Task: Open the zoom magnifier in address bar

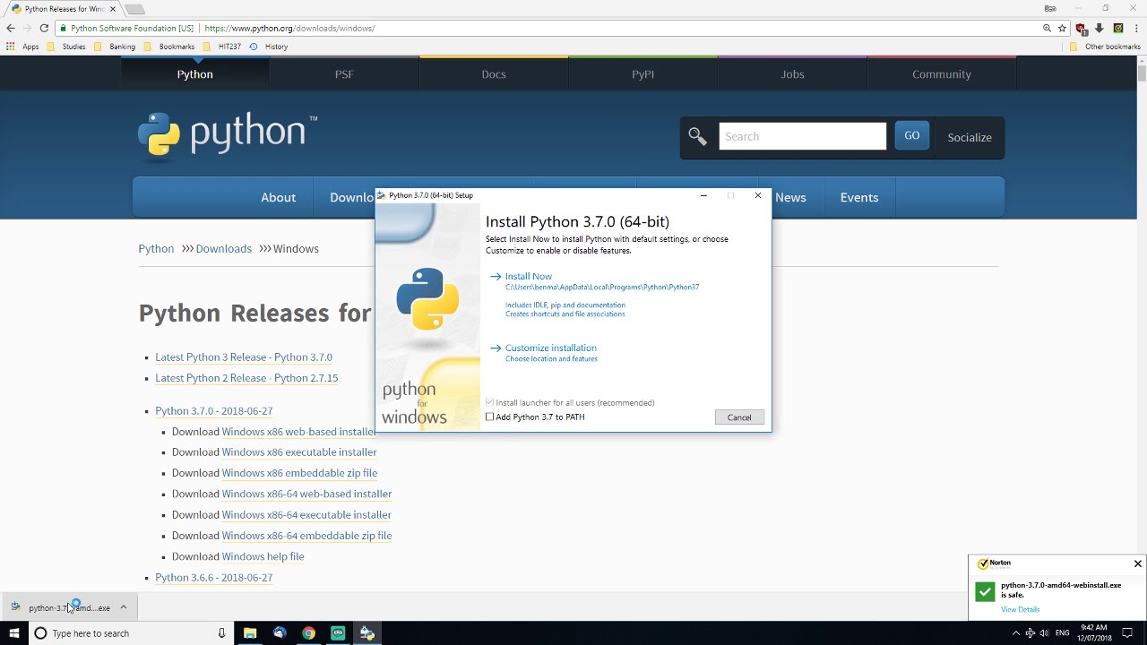Action: click(1047, 28)
